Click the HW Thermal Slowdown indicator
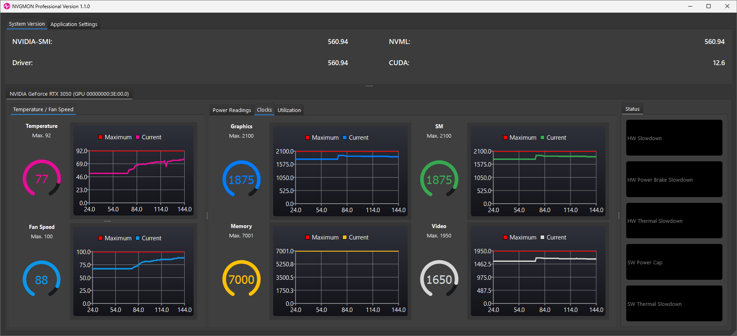The width and height of the screenshot is (737, 336). [x=674, y=221]
